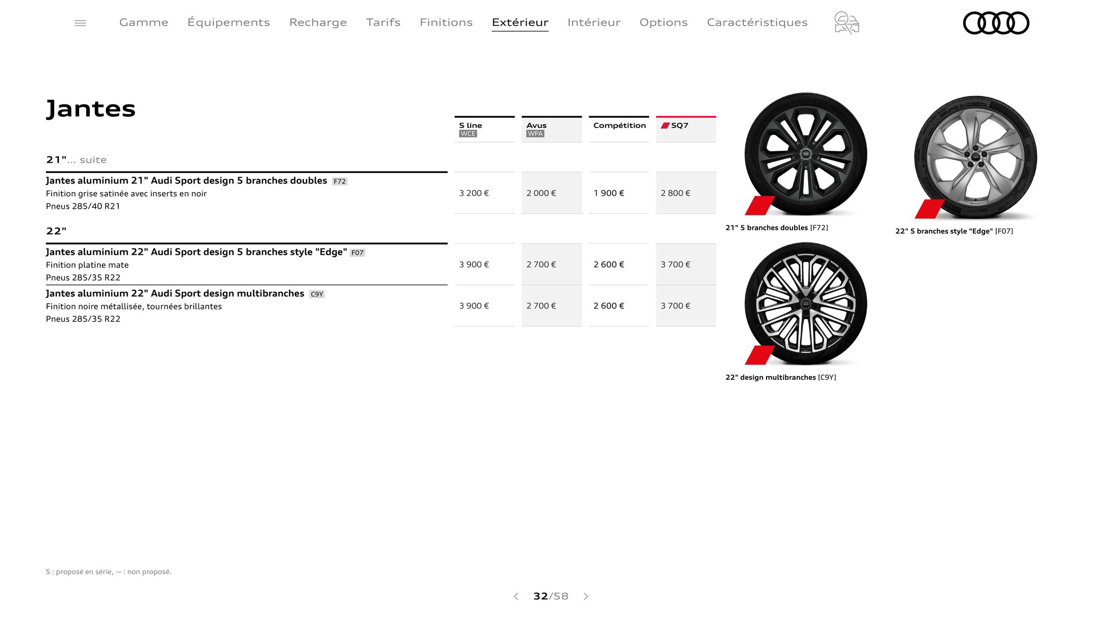This screenshot has width=1102, height=620.
Task: Click the 22" Edge F07 wheel image
Action: click(x=975, y=157)
